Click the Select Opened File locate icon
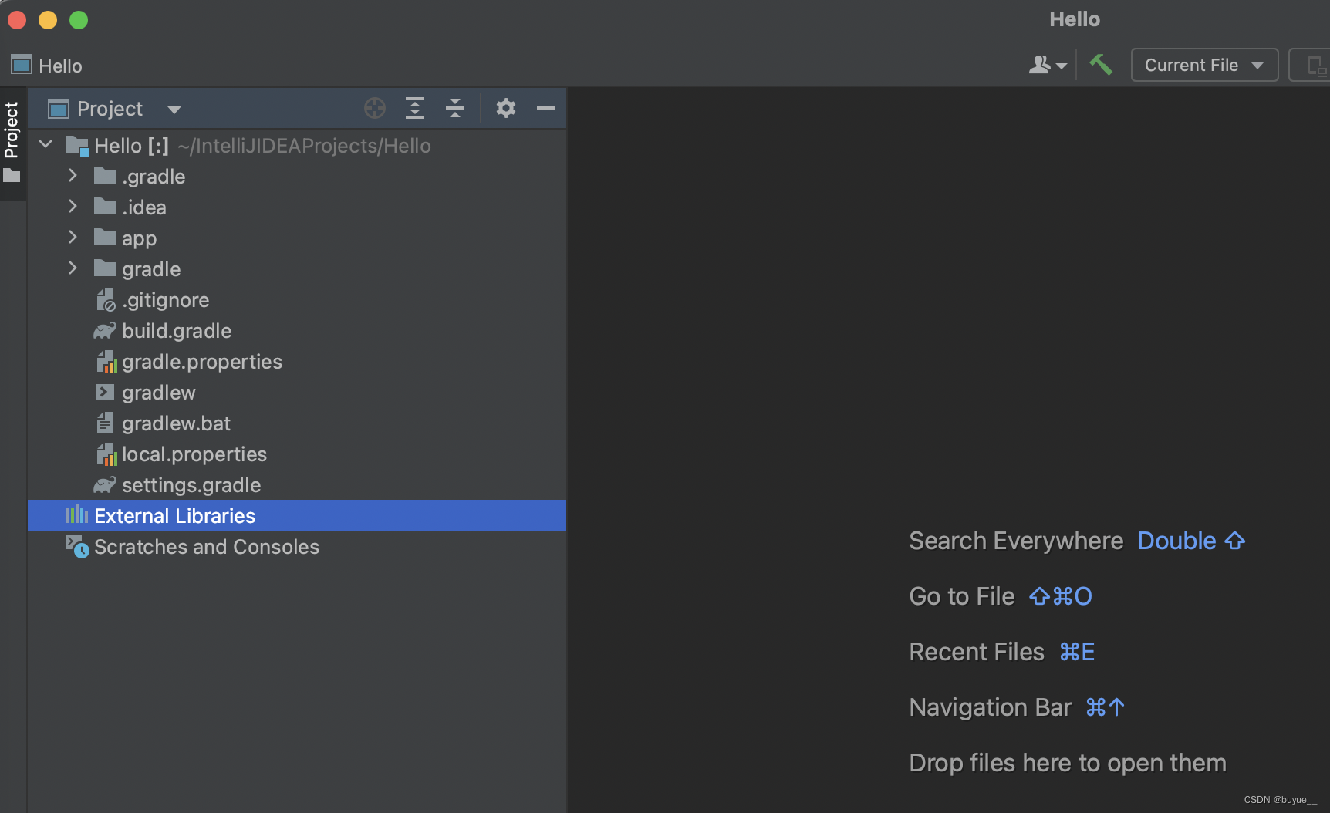This screenshot has width=1330, height=813. coord(375,108)
